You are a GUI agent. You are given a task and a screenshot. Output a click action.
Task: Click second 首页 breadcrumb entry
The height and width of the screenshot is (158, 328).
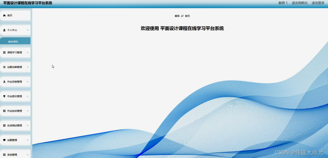(x=187, y=16)
